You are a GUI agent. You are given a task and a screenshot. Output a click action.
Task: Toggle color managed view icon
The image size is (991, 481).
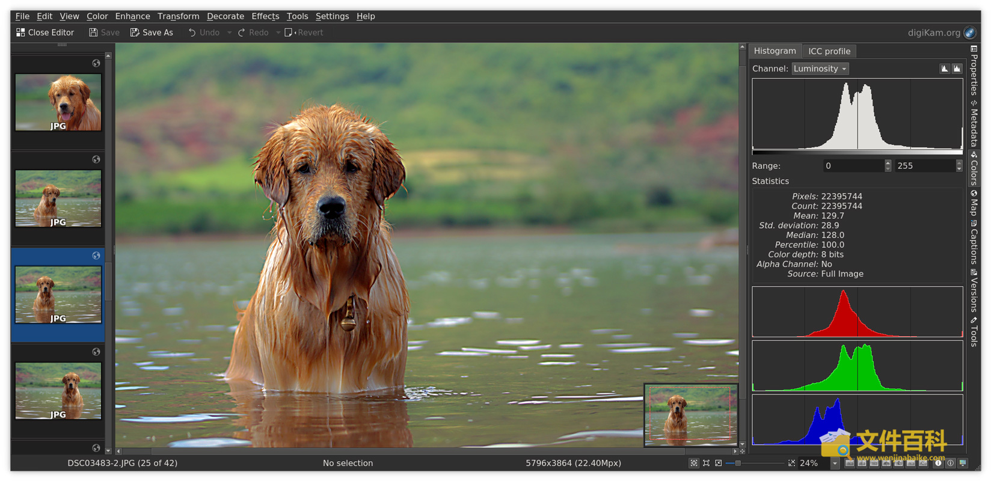[963, 463]
